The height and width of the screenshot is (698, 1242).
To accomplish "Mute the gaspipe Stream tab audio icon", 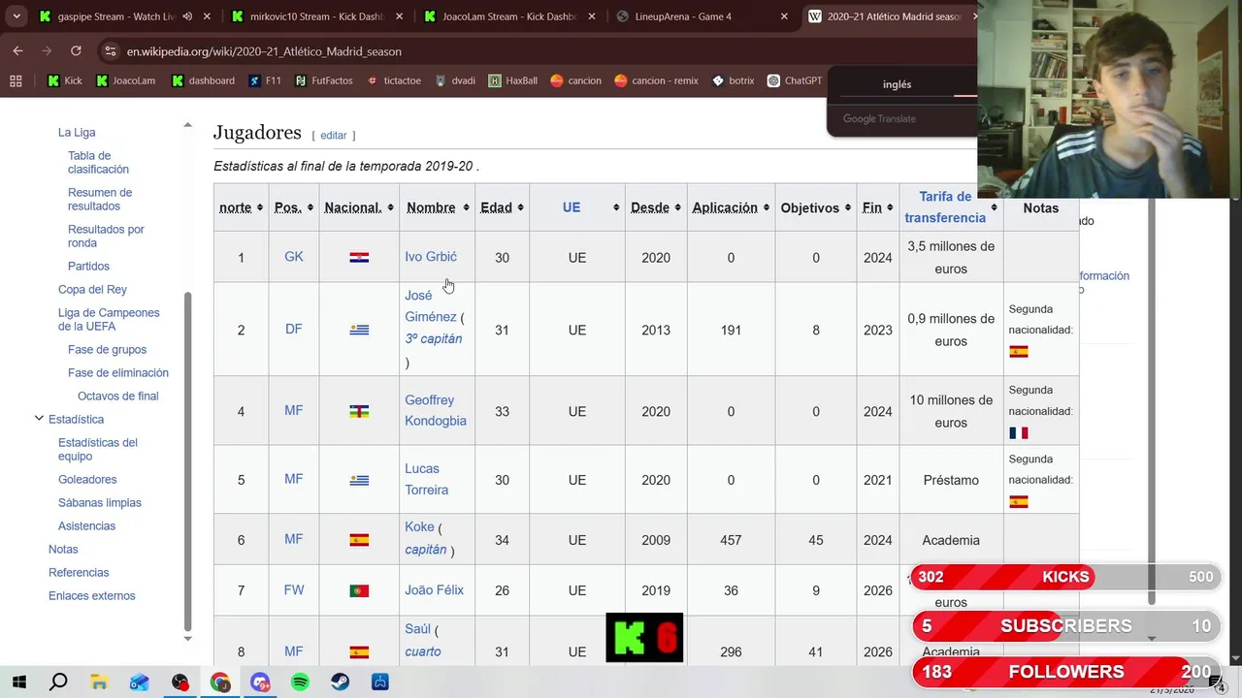I will [187, 16].
